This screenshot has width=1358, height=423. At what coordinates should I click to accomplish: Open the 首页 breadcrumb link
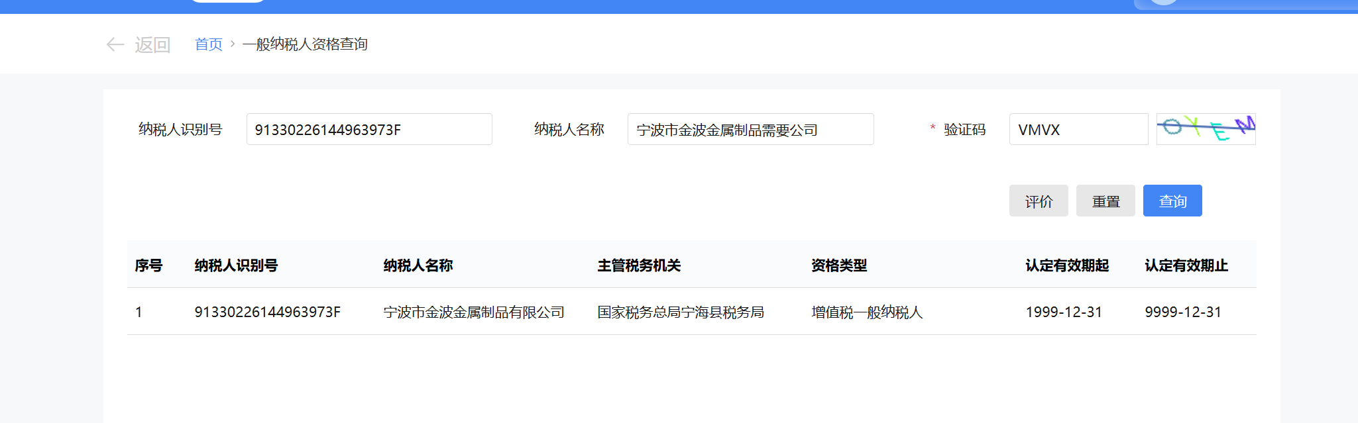(x=208, y=44)
